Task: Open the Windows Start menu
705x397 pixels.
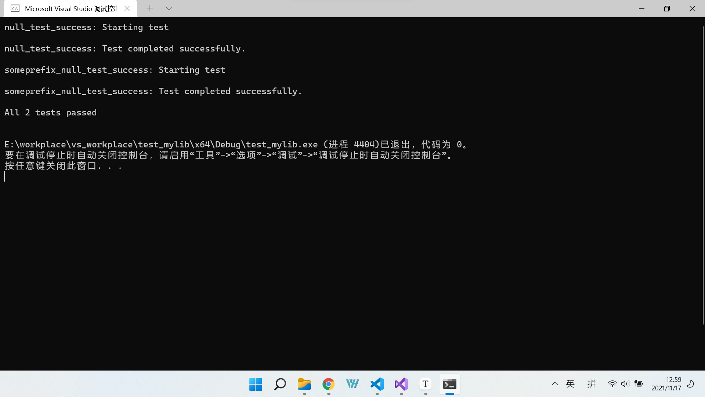Action: point(256,384)
